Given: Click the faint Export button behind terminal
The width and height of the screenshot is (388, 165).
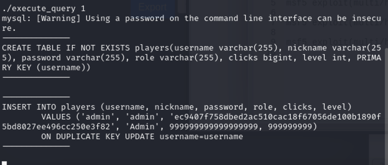Looking at the screenshot, I should pos(153,7).
